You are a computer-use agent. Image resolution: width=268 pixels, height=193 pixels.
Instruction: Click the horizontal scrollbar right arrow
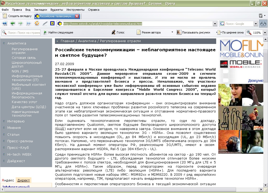261,189
